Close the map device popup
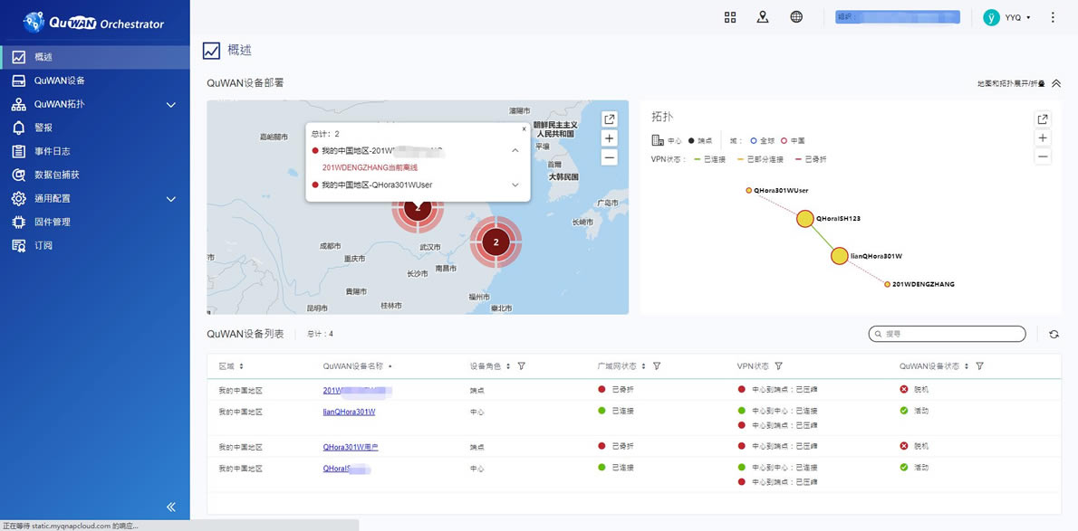The height and width of the screenshot is (531, 1078). pos(524,128)
